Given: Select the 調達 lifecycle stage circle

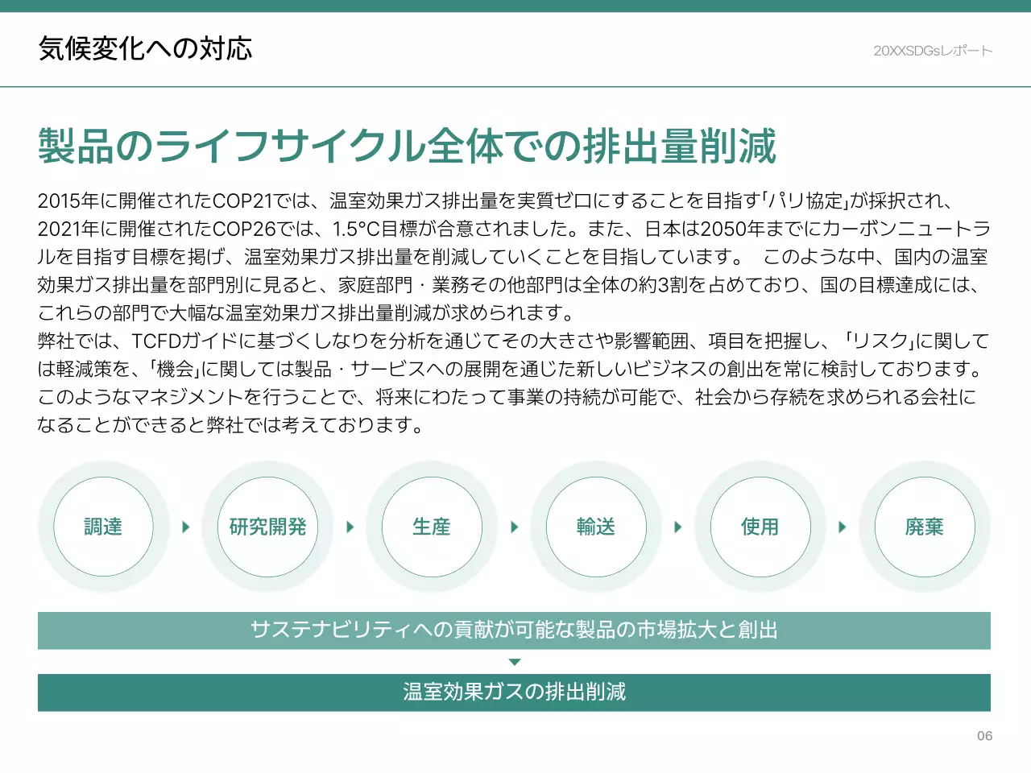Looking at the screenshot, I should click(x=104, y=527).
